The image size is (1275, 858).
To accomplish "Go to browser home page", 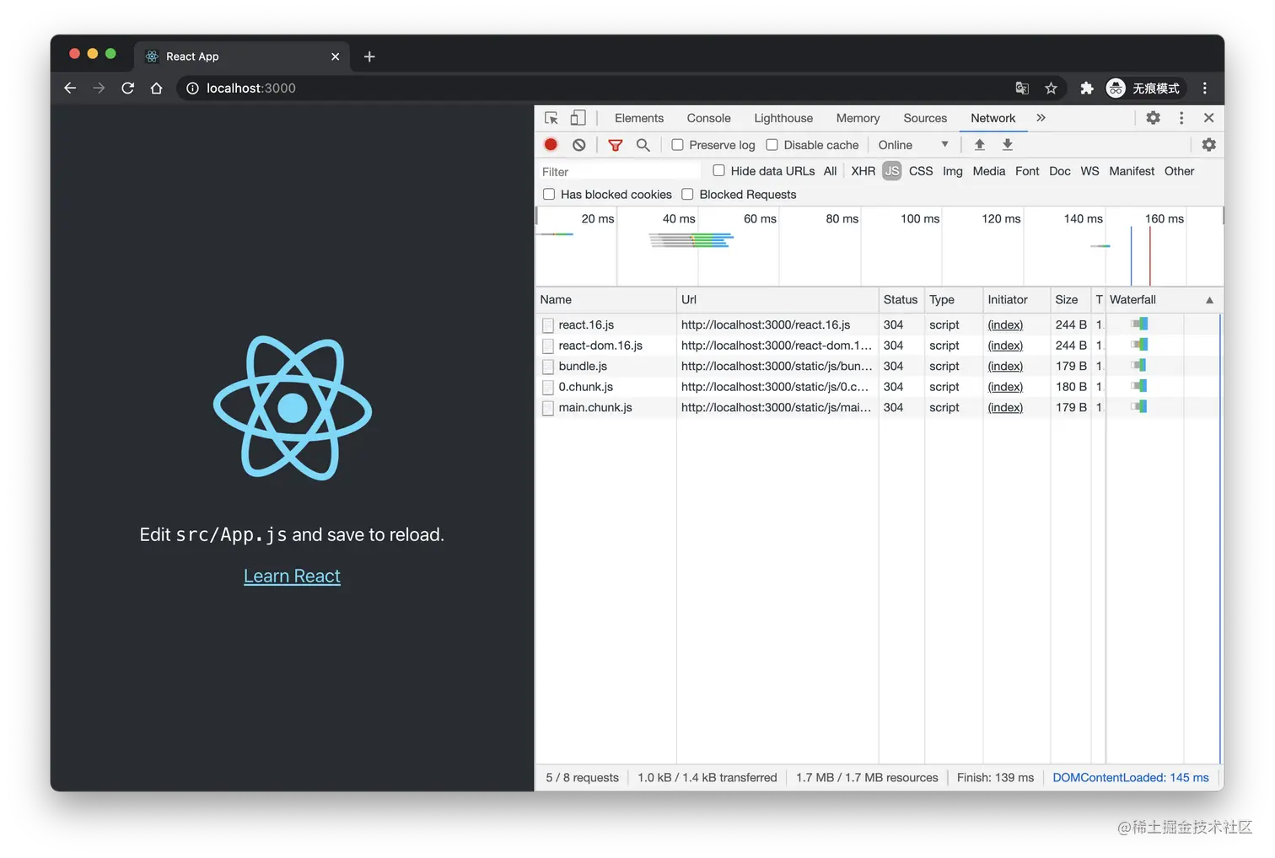I will click(x=156, y=88).
